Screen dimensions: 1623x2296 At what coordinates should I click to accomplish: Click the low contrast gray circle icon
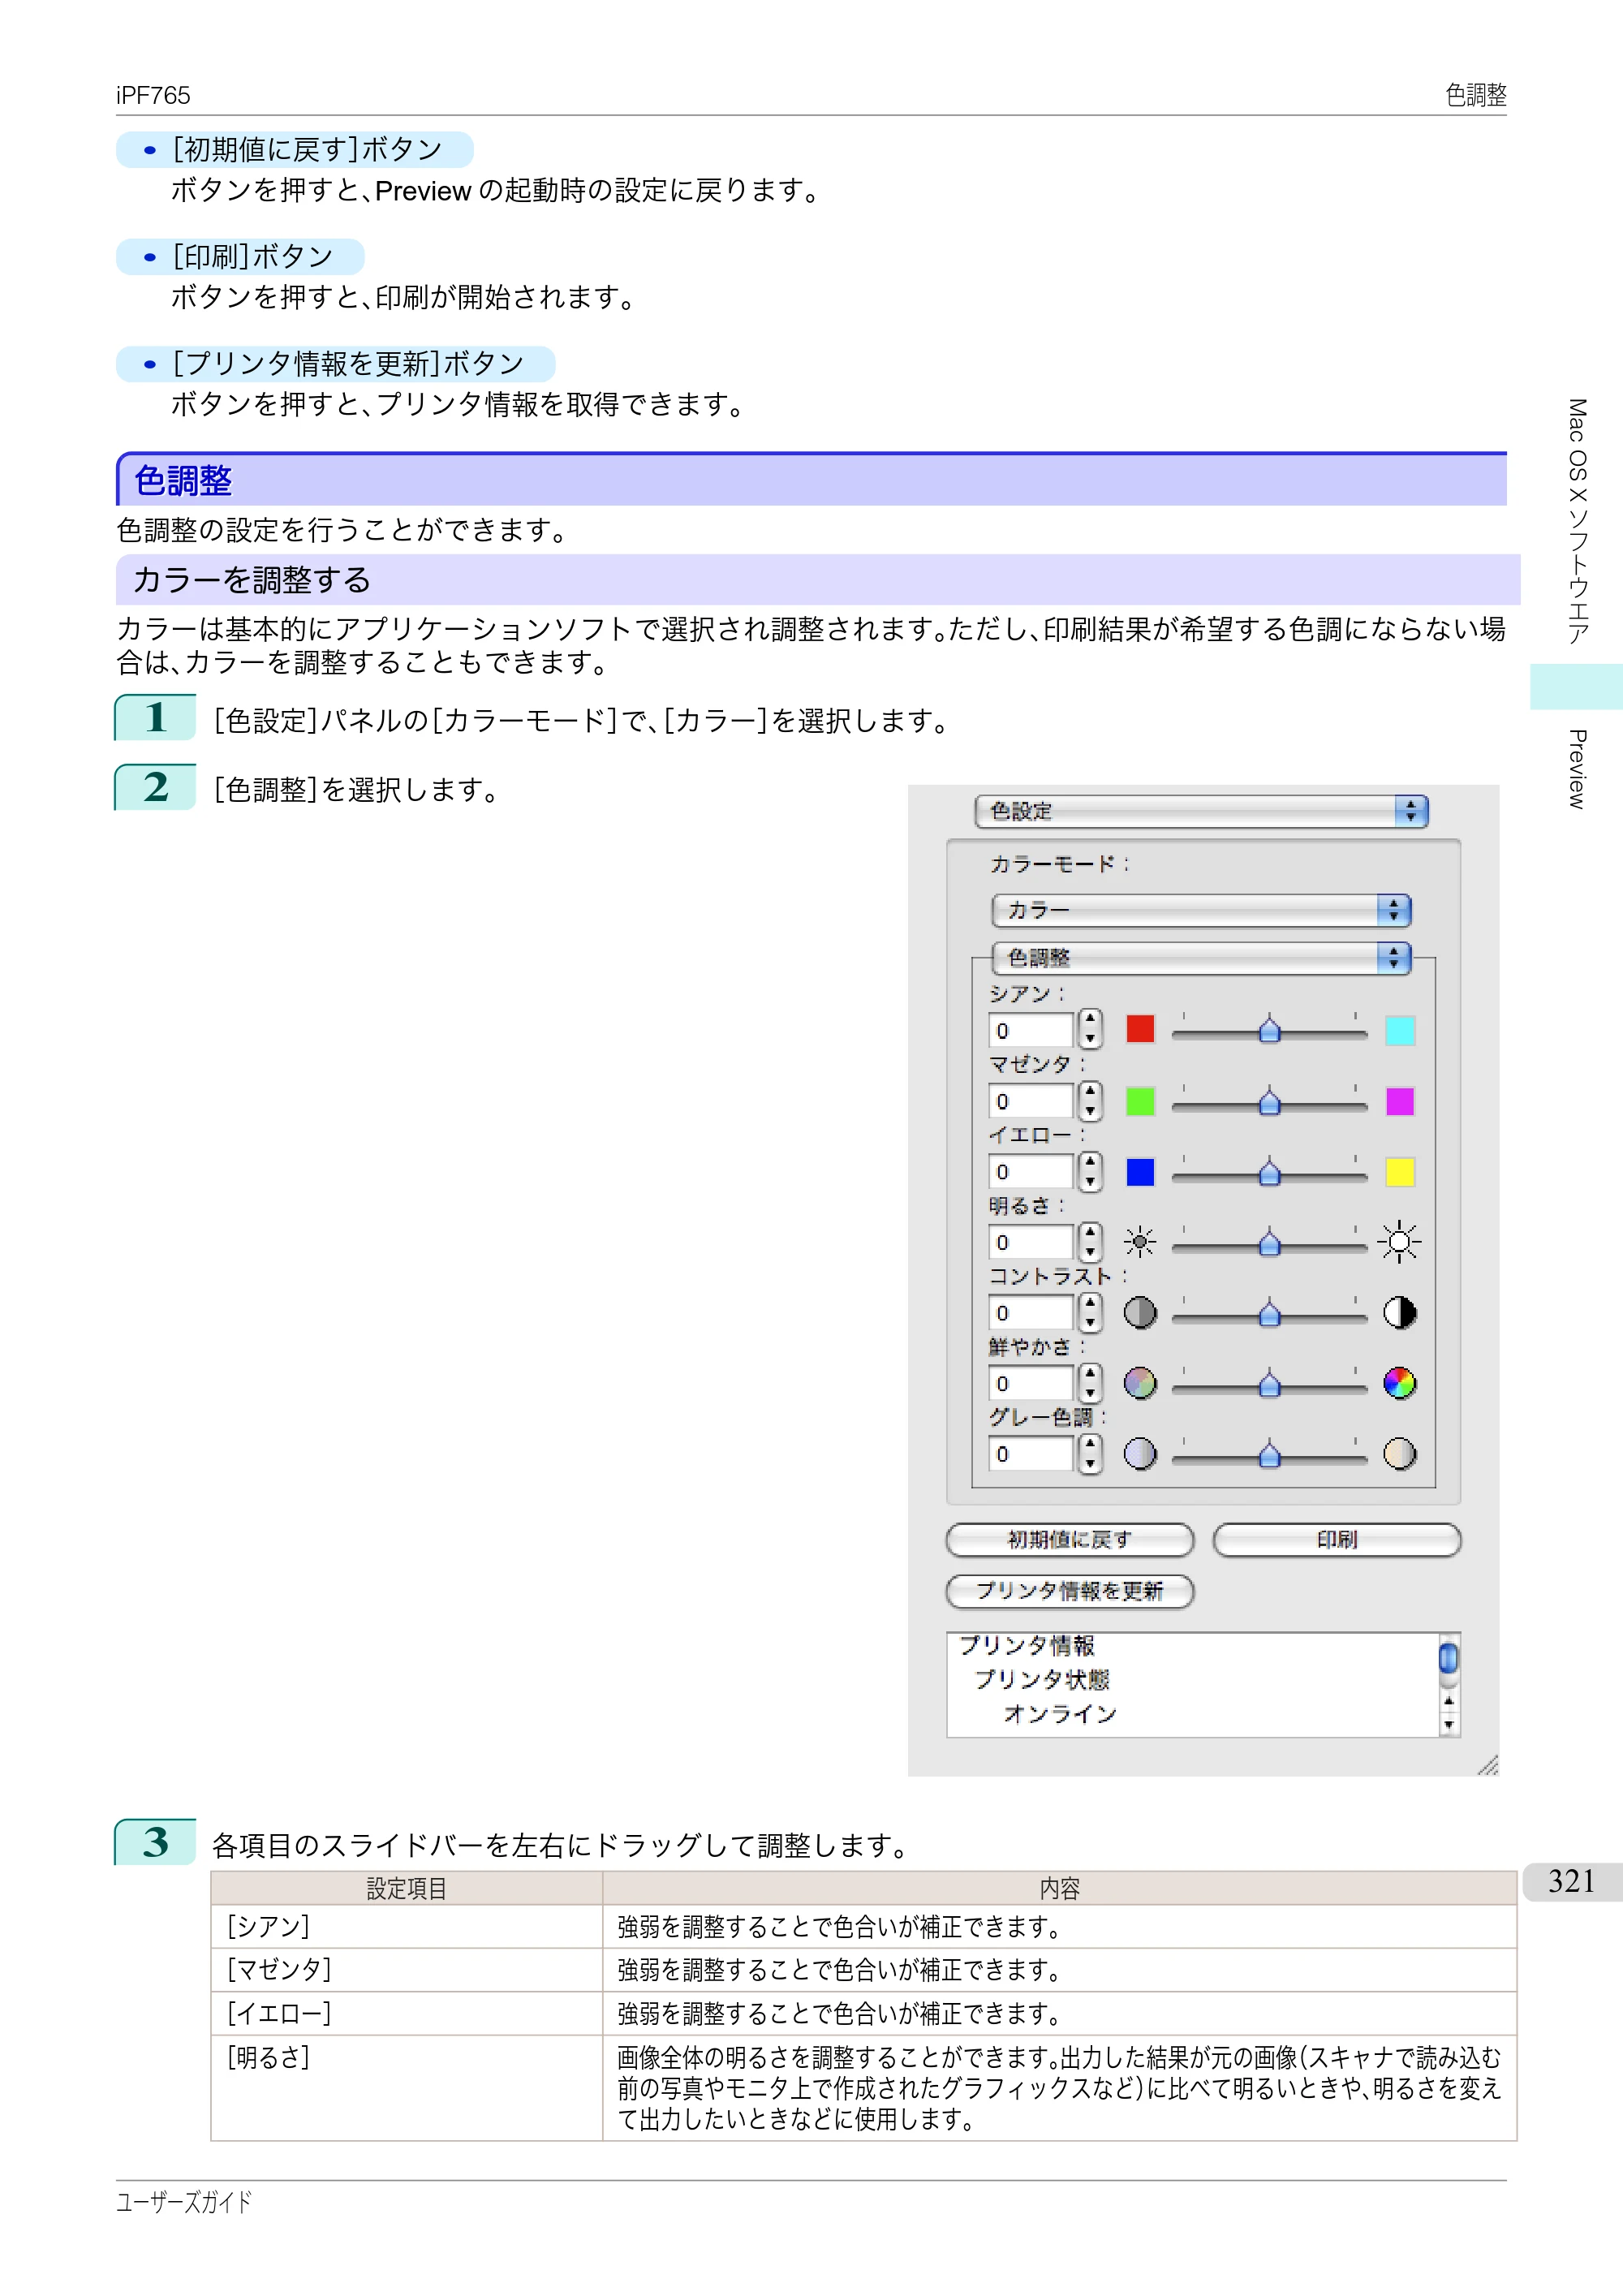[x=1140, y=1313]
